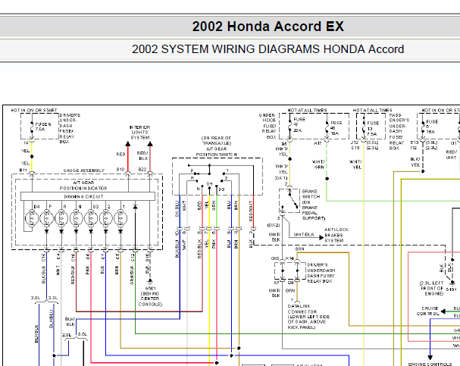Select "(ON REAR OF TRANSAXLE)" text
Image resolution: width=460 pixels, height=366 pixels.
(217, 140)
